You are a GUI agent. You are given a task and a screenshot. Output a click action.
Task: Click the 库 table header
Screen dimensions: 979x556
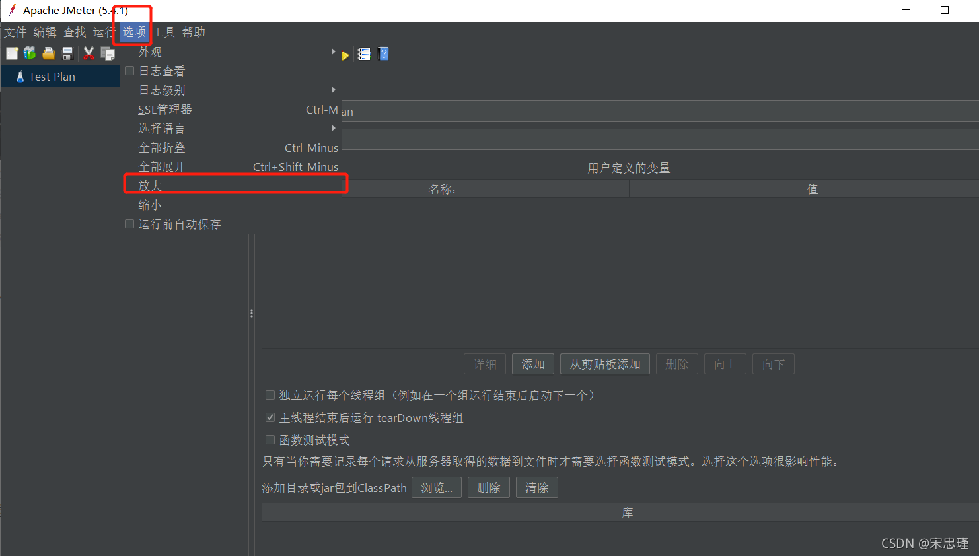pos(620,512)
